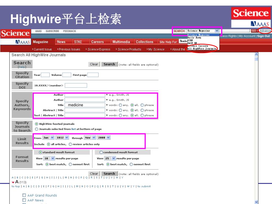Click the Science logo in the site header

click(x=16, y=33)
